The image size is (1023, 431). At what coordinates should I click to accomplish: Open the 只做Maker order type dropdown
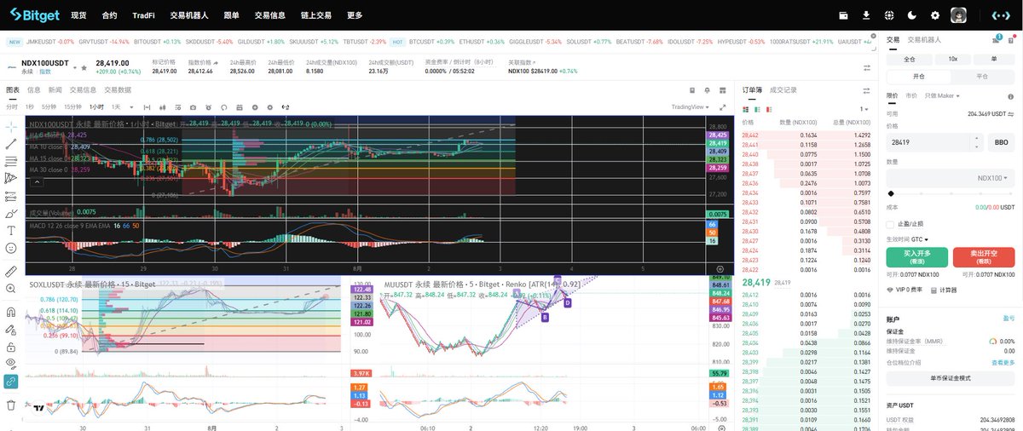point(942,95)
